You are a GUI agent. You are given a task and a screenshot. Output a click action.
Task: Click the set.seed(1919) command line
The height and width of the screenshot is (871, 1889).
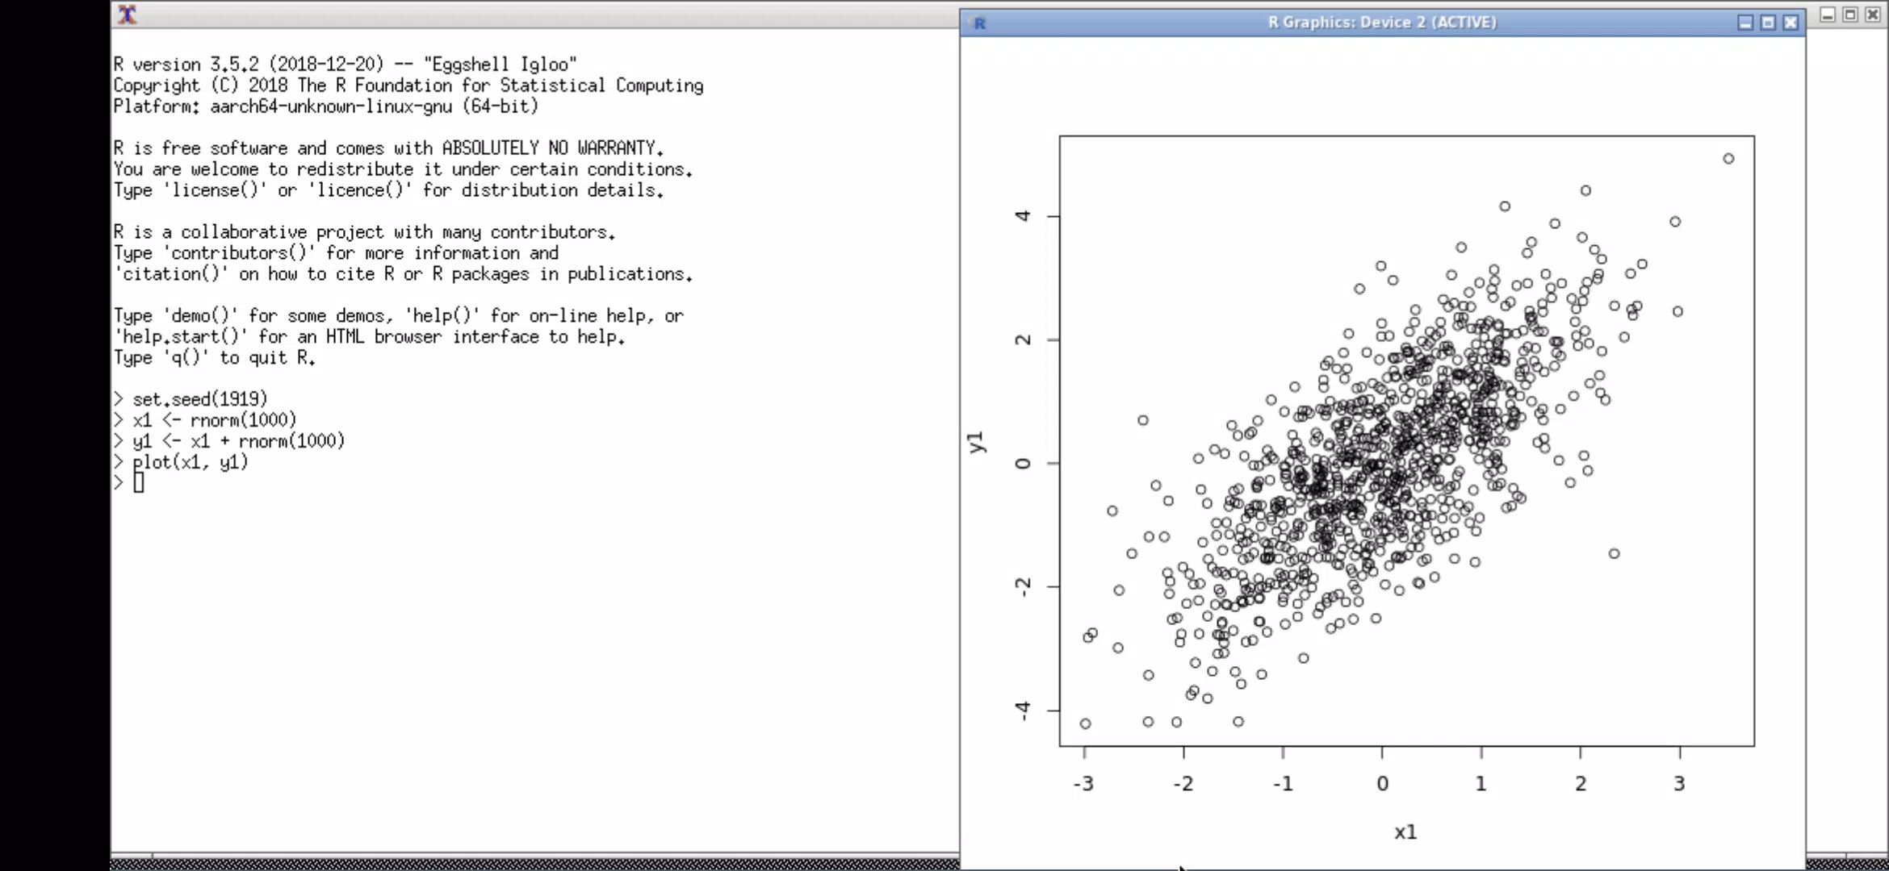point(199,399)
